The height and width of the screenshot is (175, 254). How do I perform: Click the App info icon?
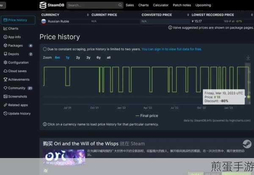(6, 37)
